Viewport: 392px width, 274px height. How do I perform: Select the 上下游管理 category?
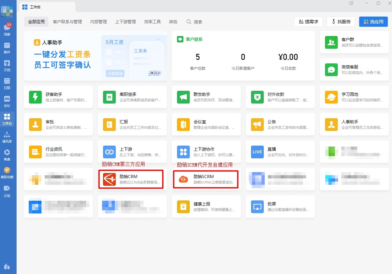point(125,22)
